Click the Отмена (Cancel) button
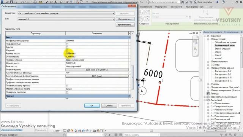243x137 pixels. pyautogui.click(x=109, y=106)
